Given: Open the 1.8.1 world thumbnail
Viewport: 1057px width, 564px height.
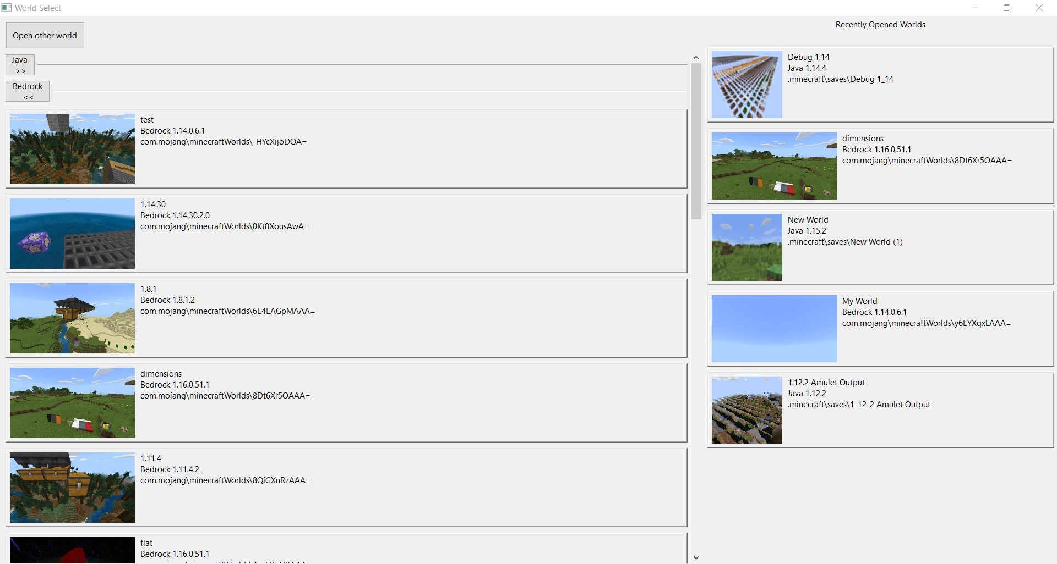Looking at the screenshot, I should [x=72, y=318].
